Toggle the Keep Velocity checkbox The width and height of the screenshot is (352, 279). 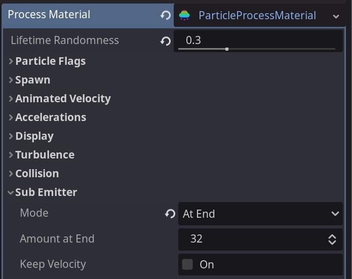pyautogui.click(x=187, y=264)
